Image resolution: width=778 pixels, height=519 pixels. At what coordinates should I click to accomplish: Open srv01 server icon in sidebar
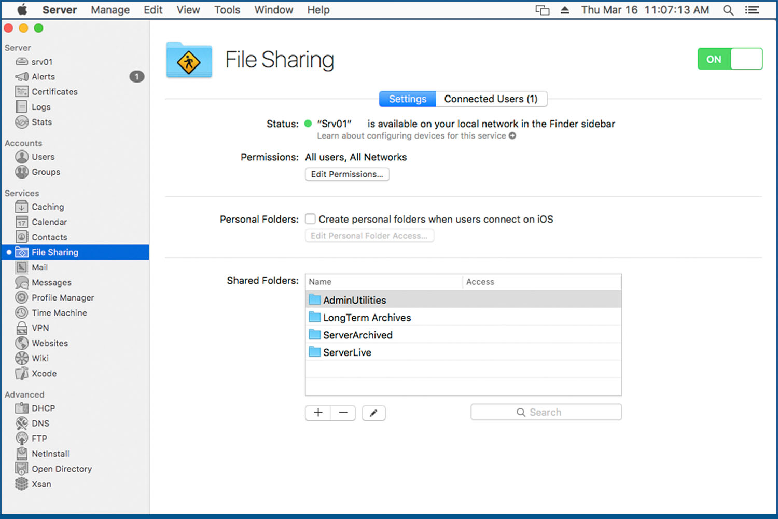[22, 62]
